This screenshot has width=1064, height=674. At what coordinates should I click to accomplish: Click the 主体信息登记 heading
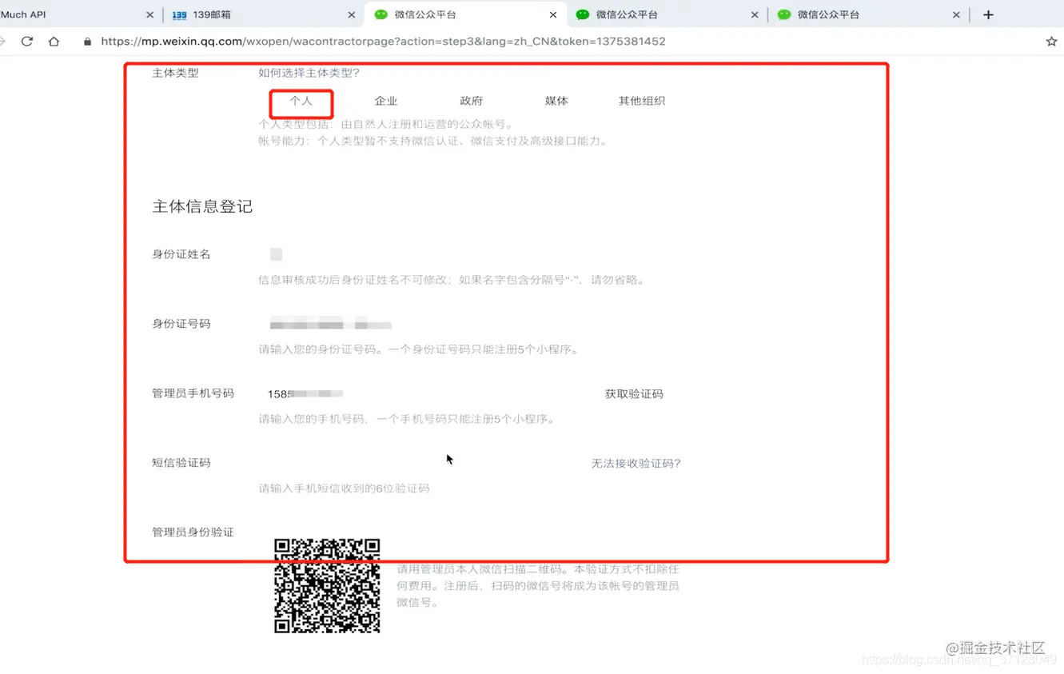[202, 207]
